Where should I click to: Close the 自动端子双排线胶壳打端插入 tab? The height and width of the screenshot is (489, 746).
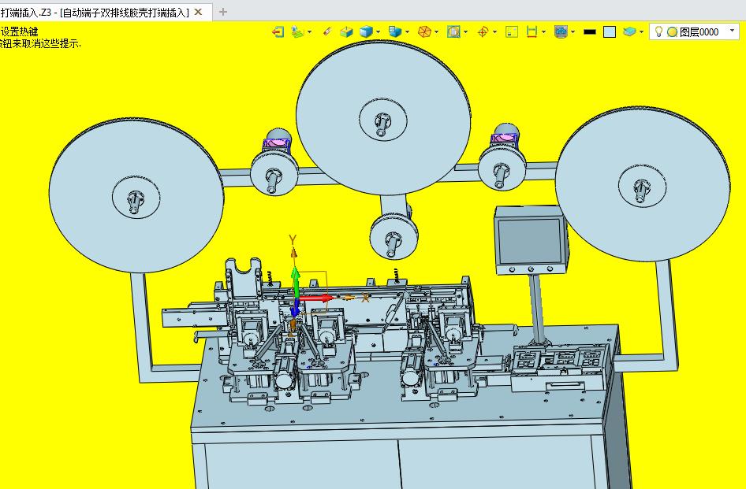(199, 13)
